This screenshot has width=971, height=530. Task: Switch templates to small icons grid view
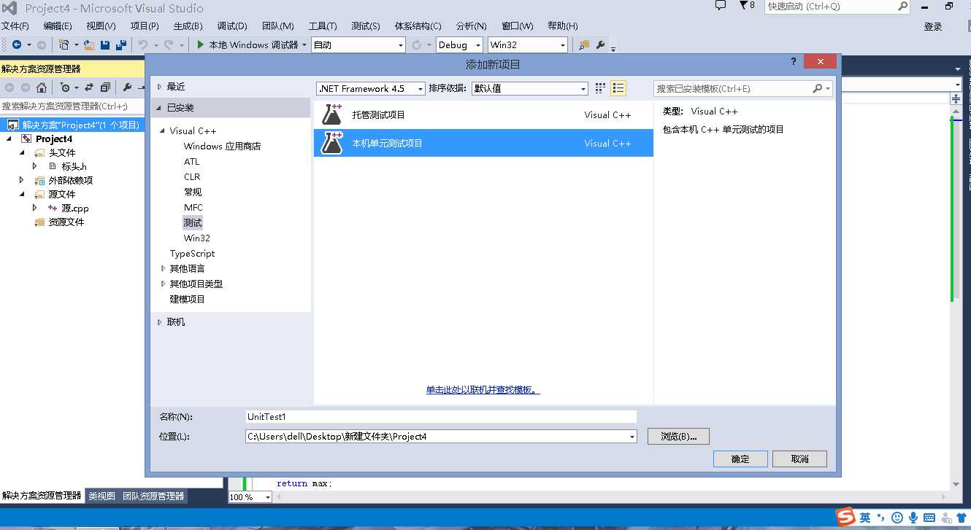[x=600, y=88]
